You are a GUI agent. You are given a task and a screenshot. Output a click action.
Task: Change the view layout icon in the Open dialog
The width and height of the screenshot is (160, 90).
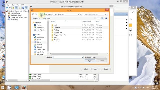(x=95, y=18)
